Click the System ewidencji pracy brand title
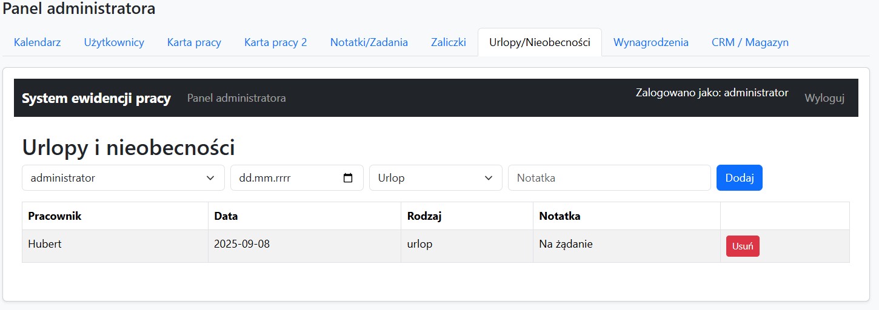The height and width of the screenshot is (310, 879). click(96, 98)
